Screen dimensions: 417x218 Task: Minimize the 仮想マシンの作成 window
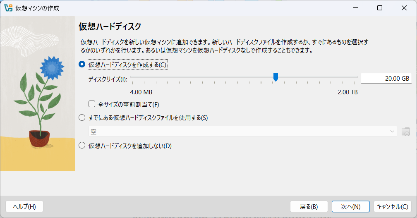coord(356,8)
